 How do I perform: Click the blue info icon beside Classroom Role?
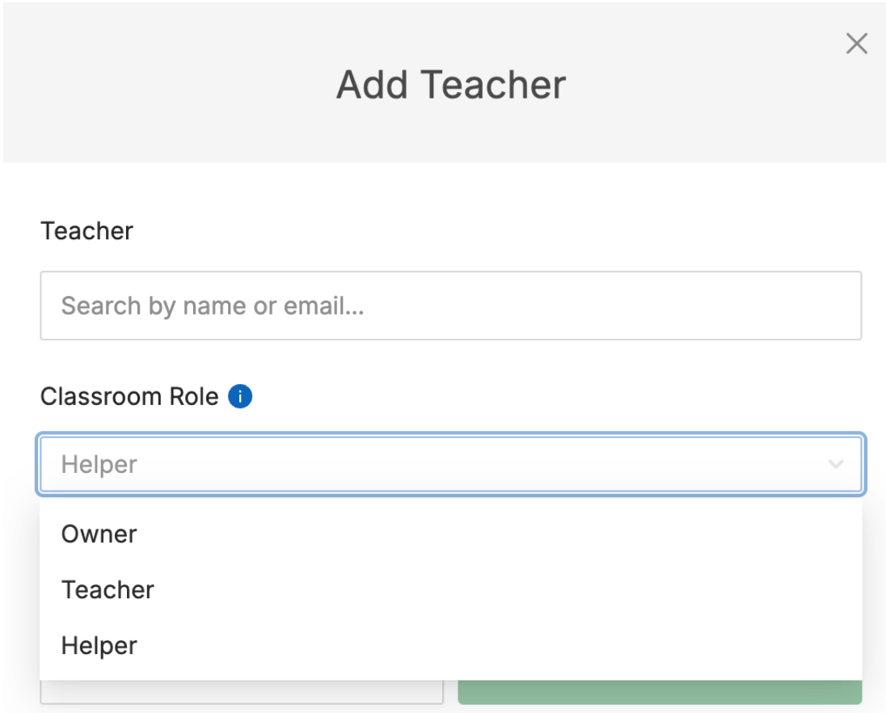(x=239, y=396)
